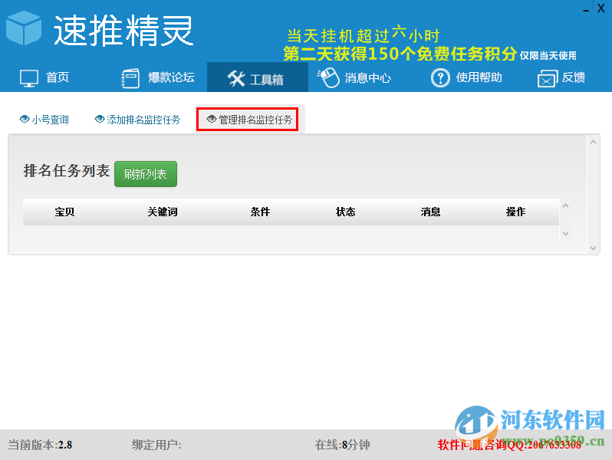Click the 在线:8分钟 status text
The height and width of the screenshot is (460, 612).
coord(342,445)
